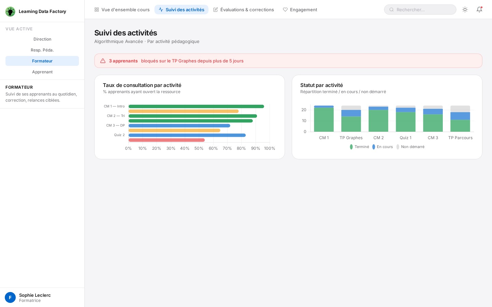Click the warning triangle in the alert banner

click(103, 61)
